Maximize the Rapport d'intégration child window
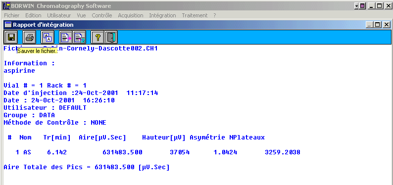Image resolution: width=393 pixels, height=185 pixels. pos(378,25)
